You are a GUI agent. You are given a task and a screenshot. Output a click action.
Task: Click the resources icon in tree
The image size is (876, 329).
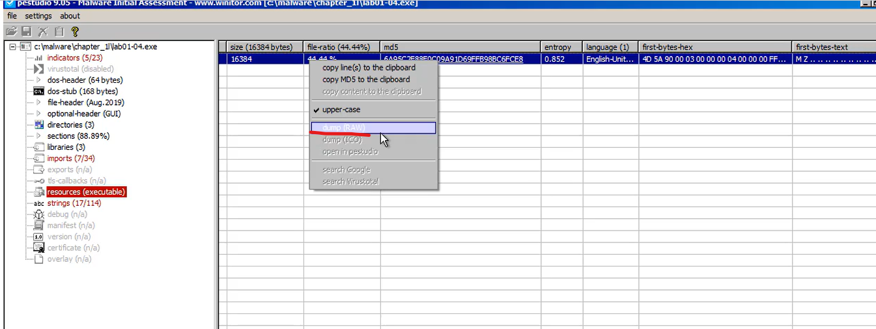tap(38, 192)
